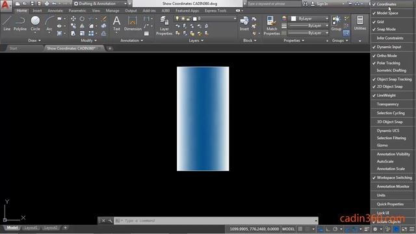Click Match Properties tool

[x=272, y=26]
